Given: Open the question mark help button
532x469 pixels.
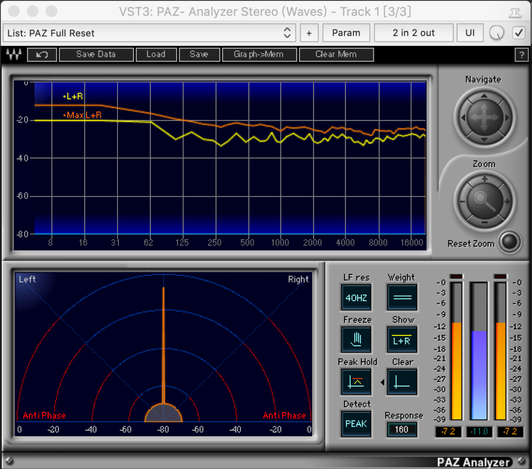Looking at the screenshot, I should (522, 55).
